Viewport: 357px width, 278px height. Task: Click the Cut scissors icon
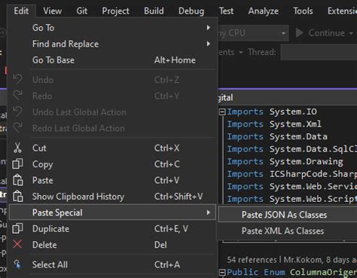[17, 148]
